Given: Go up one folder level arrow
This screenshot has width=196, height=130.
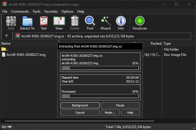Looking at the screenshot, I should coord(6,36).
